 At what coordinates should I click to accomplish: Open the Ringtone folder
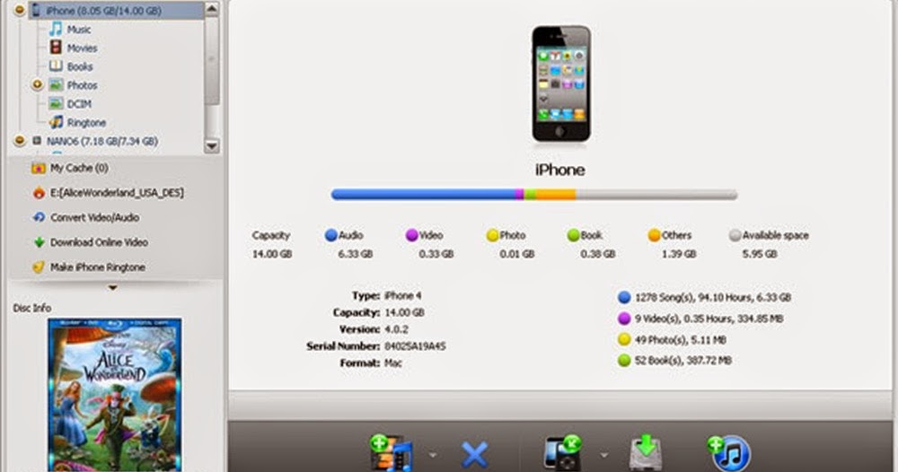(x=86, y=122)
